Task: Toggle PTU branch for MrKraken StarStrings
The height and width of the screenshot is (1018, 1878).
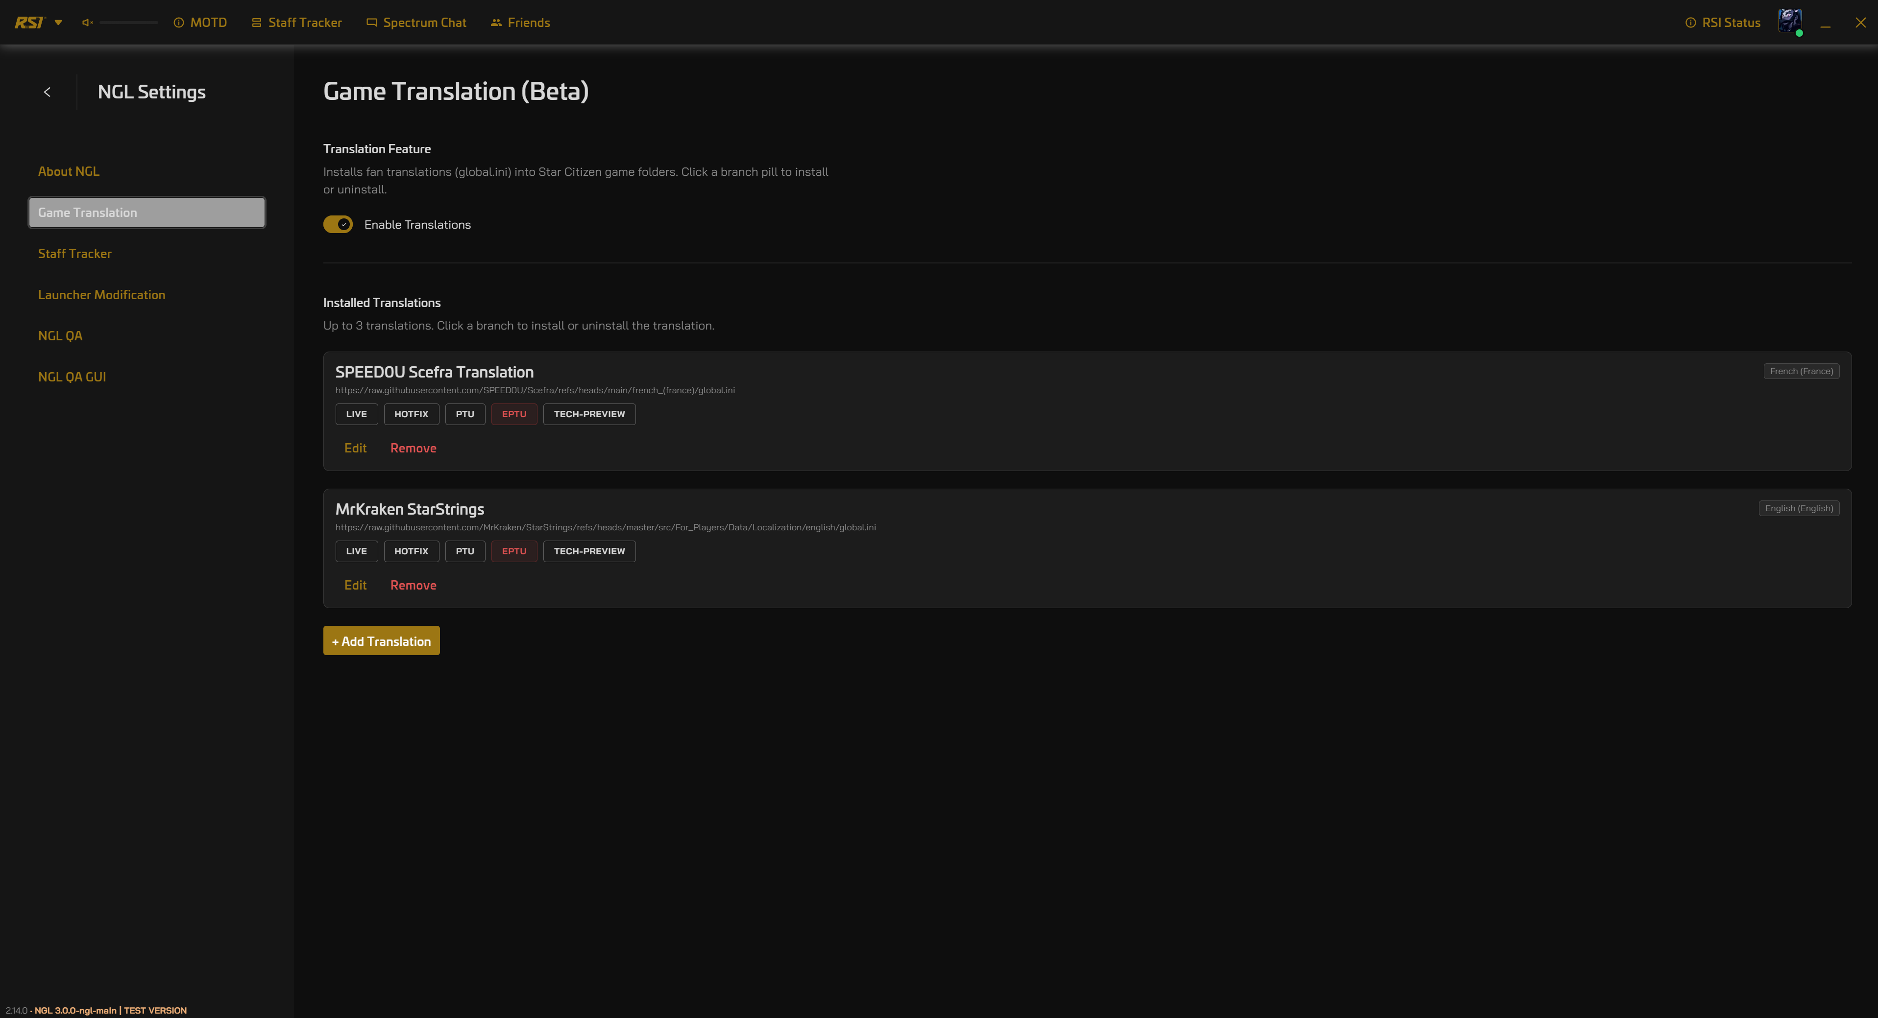Action: click(465, 551)
